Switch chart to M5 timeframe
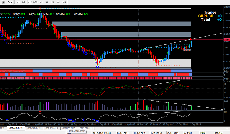The width and height of the screenshot is (230, 134). (24, 2)
